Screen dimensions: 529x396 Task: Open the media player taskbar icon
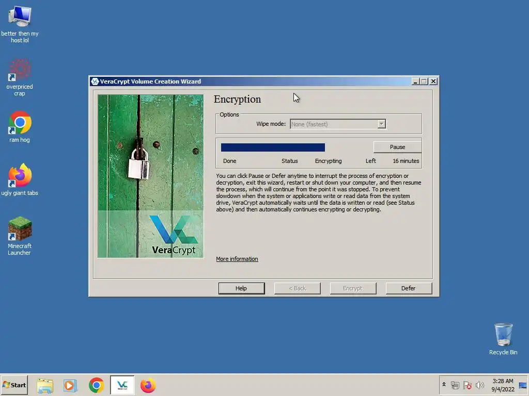point(70,386)
